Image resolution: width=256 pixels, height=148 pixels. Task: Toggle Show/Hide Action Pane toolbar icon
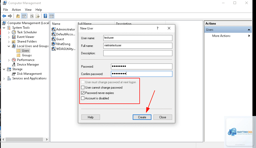(52, 16)
